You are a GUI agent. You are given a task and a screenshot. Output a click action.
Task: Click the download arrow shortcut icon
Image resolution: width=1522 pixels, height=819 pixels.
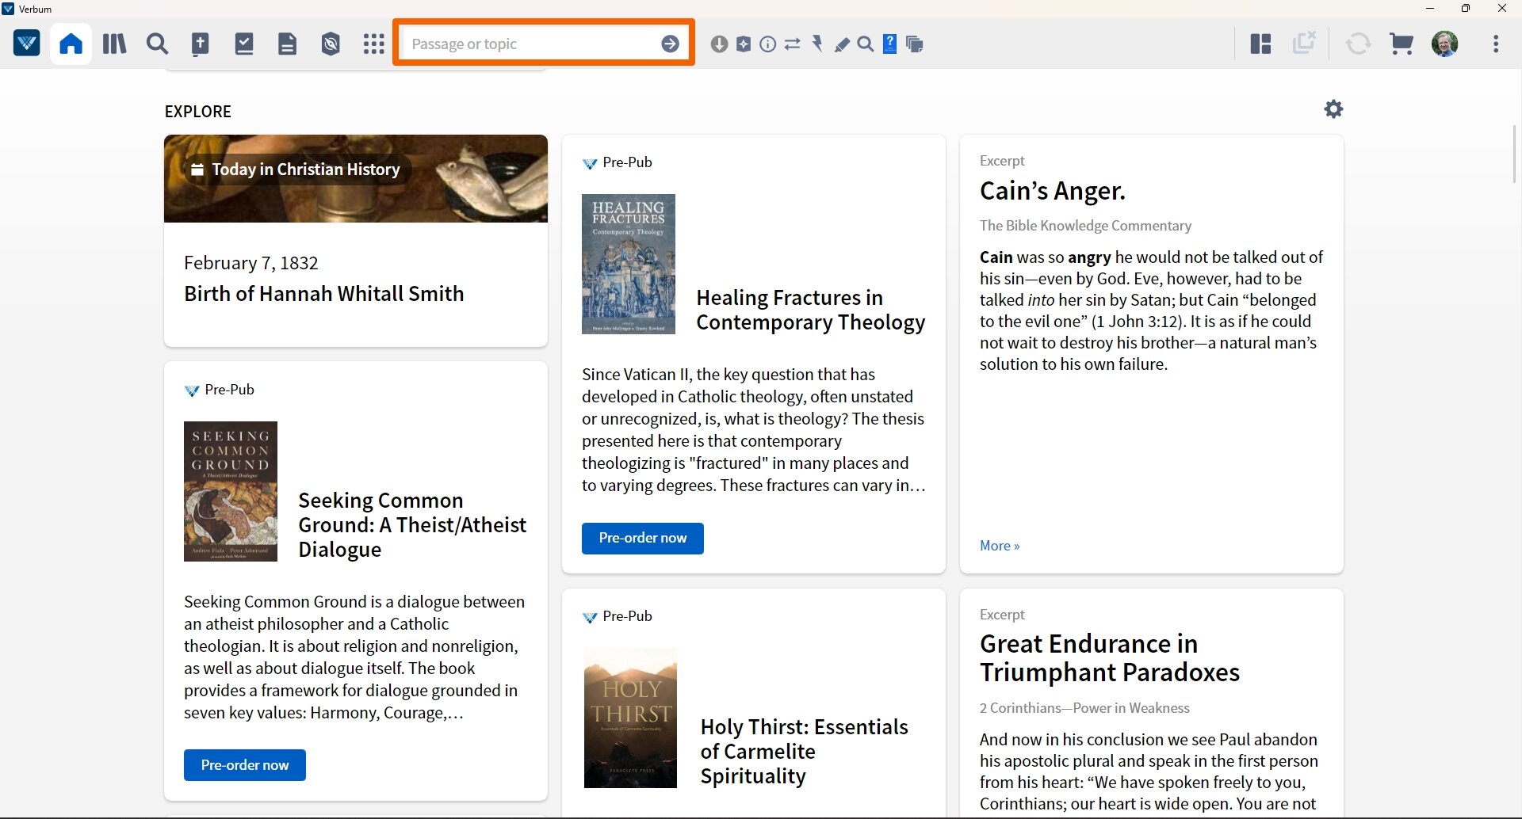click(x=719, y=44)
